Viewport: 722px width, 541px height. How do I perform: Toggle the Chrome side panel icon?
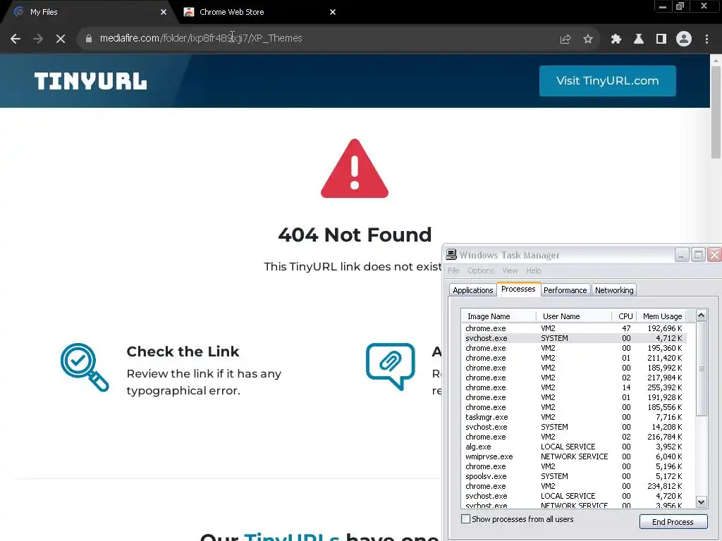[x=661, y=39]
